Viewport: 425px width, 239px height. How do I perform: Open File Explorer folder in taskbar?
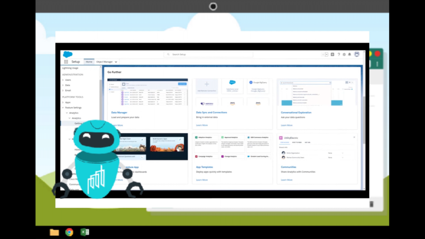[54, 232]
